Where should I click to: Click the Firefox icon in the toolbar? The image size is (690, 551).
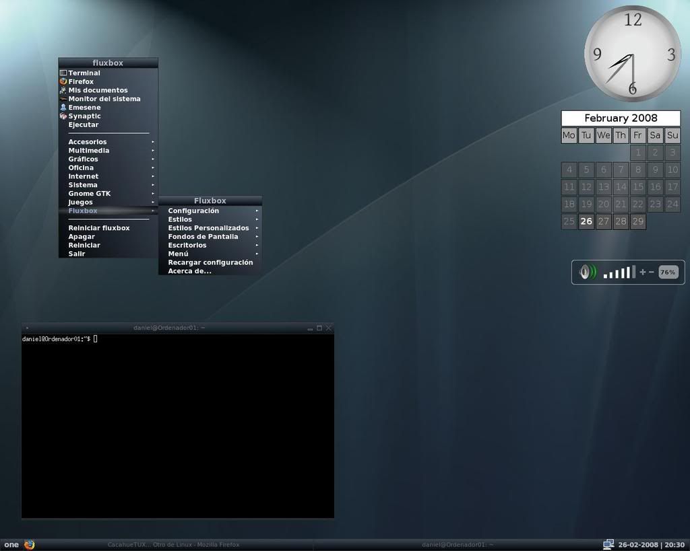(x=30, y=544)
